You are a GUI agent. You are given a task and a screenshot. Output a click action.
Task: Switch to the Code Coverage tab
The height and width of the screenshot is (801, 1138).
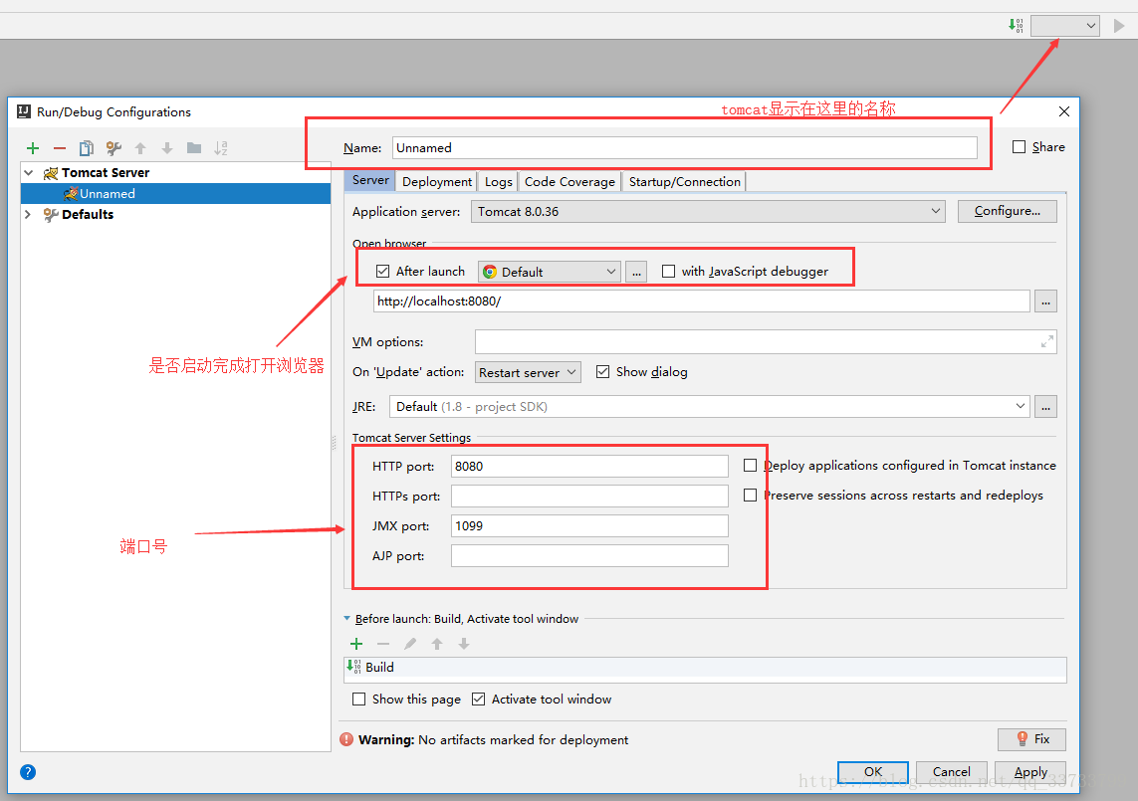tap(569, 182)
